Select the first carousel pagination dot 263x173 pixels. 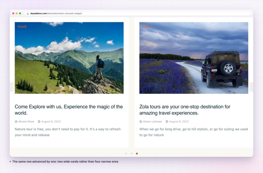click(126, 154)
